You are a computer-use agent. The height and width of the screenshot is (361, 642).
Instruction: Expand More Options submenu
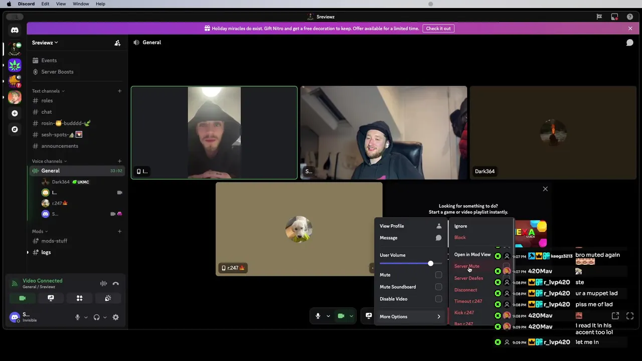[x=410, y=317]
